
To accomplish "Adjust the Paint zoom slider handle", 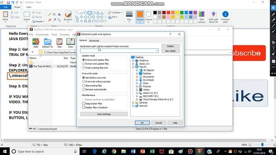I will (262, 145).
